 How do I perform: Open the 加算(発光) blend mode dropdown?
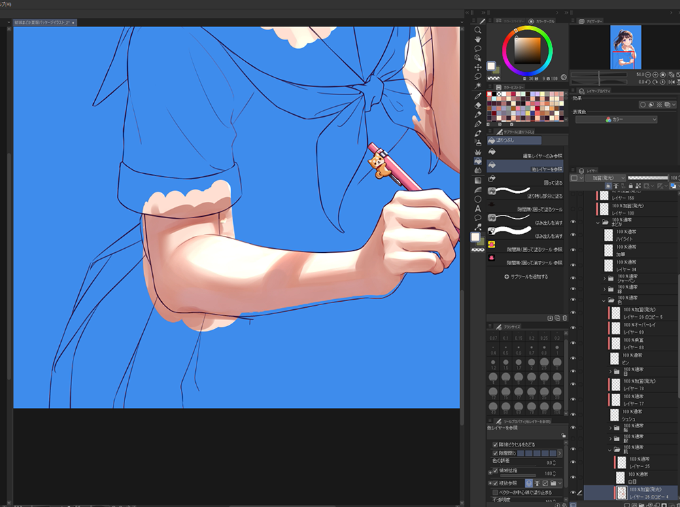click(x=605, y=178)
